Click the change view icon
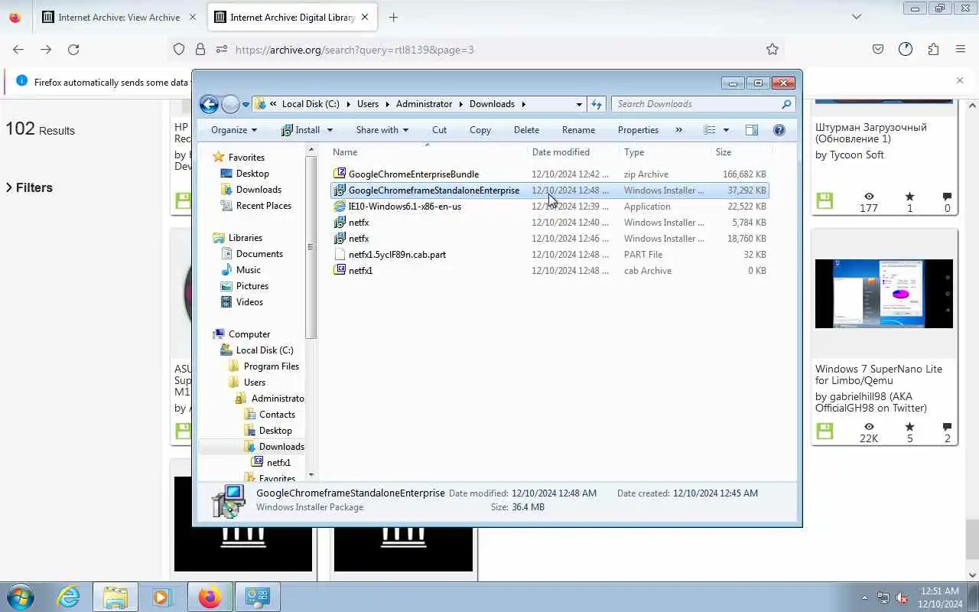 point(710,130)
